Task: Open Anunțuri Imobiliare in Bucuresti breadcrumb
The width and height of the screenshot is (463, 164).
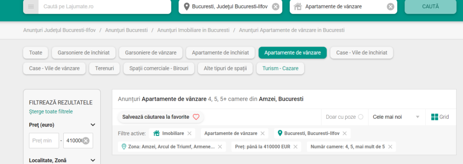Action: 193,30
